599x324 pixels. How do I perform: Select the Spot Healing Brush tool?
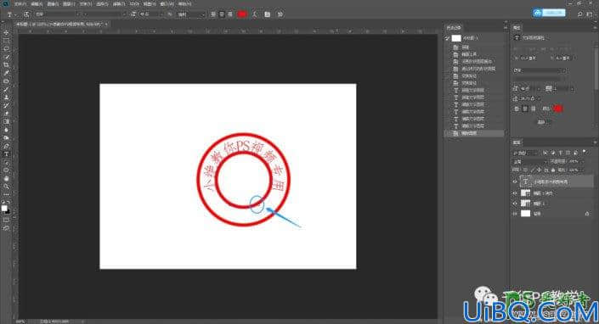(x=6, y=81)
